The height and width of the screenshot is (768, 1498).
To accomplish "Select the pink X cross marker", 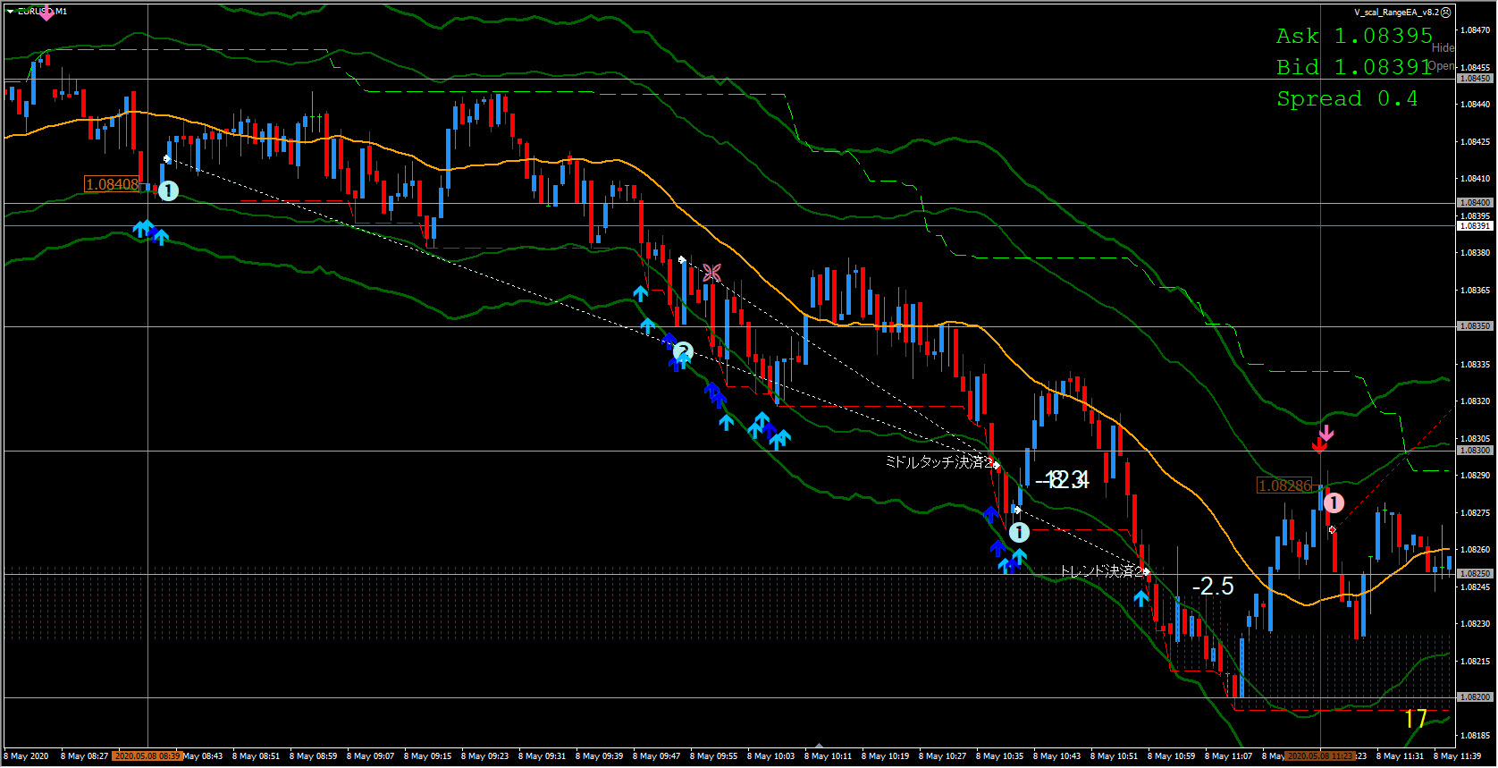I will tap(711, 272).
